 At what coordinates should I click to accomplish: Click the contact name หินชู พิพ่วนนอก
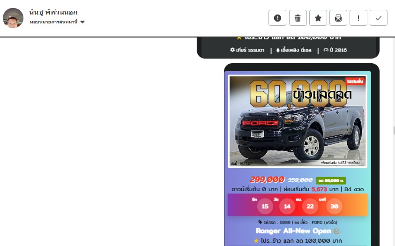click(x=53, y=12)
